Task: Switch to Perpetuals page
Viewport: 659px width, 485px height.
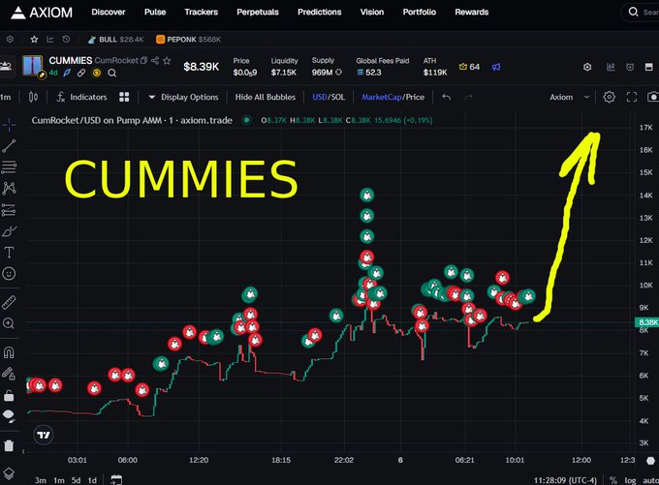Action: pyautogui.click(x=257, y=13)
